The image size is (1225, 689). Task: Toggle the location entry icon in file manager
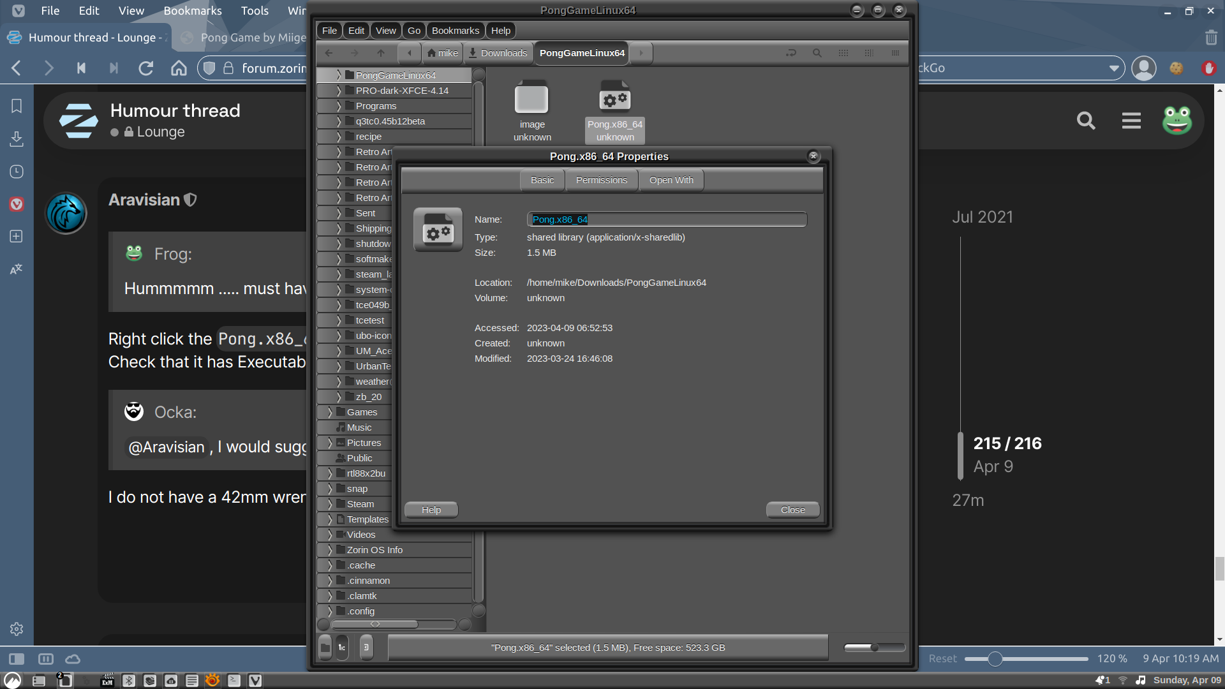[x=791, y=53]
